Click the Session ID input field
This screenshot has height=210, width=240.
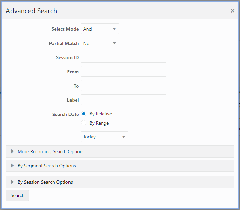point(124,57)
